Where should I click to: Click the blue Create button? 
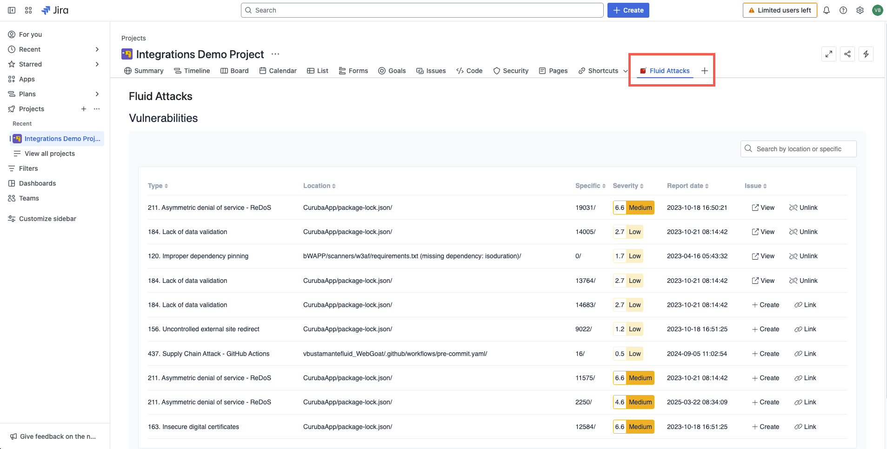628,10
